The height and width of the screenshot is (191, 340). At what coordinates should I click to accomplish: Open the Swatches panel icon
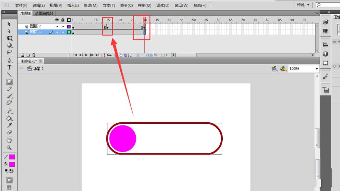pos(325,31)
